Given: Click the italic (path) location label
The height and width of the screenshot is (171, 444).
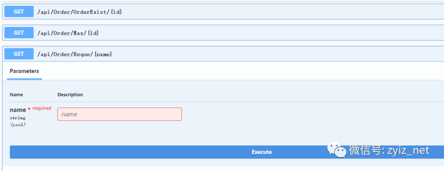Looking at the screenshot, I should [18, 125].
